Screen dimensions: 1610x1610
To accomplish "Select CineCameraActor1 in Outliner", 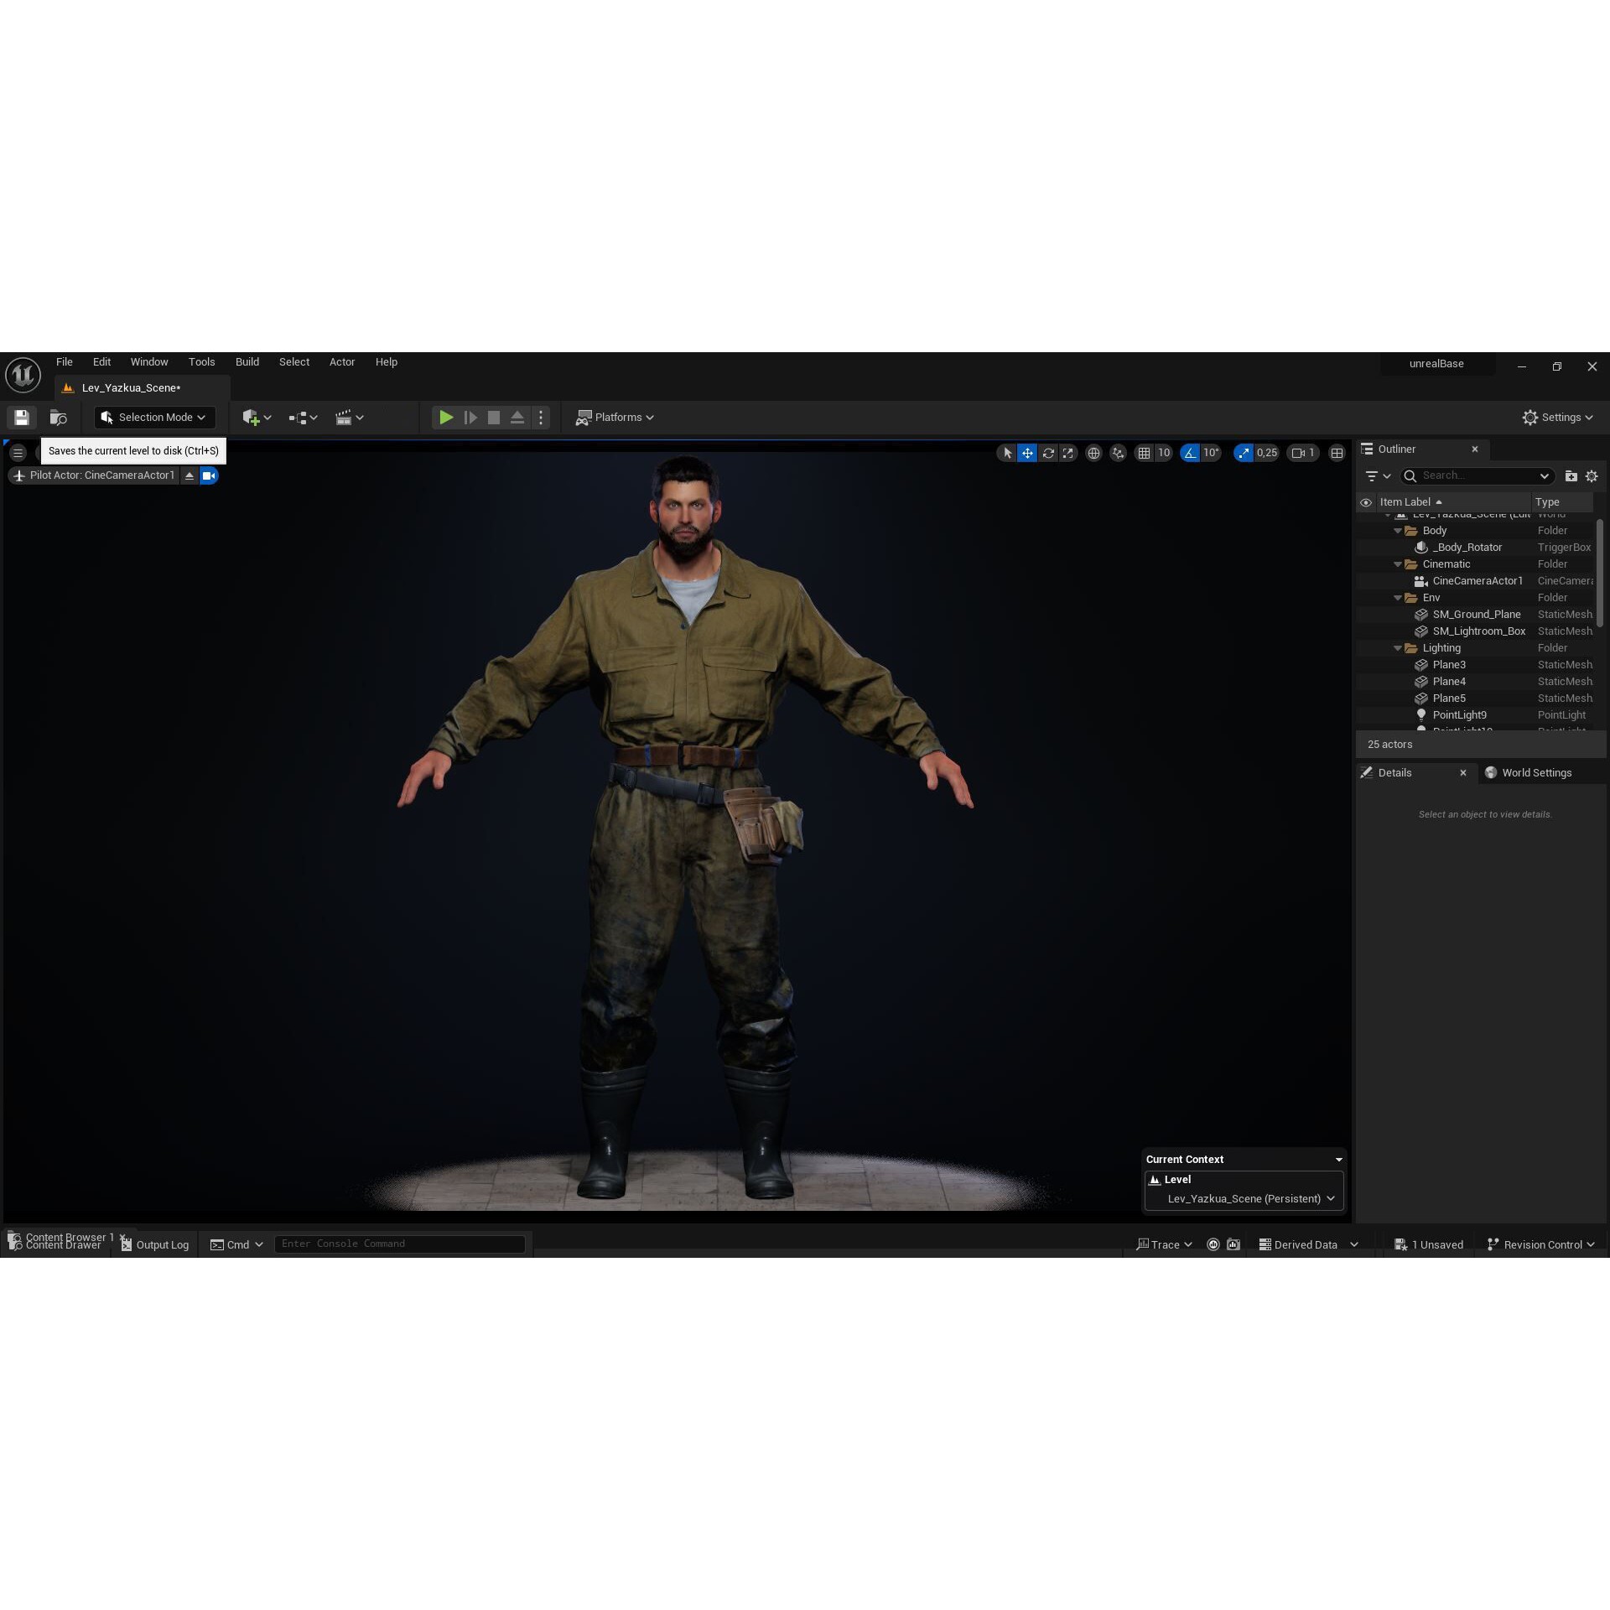I will pos(1476,581).
